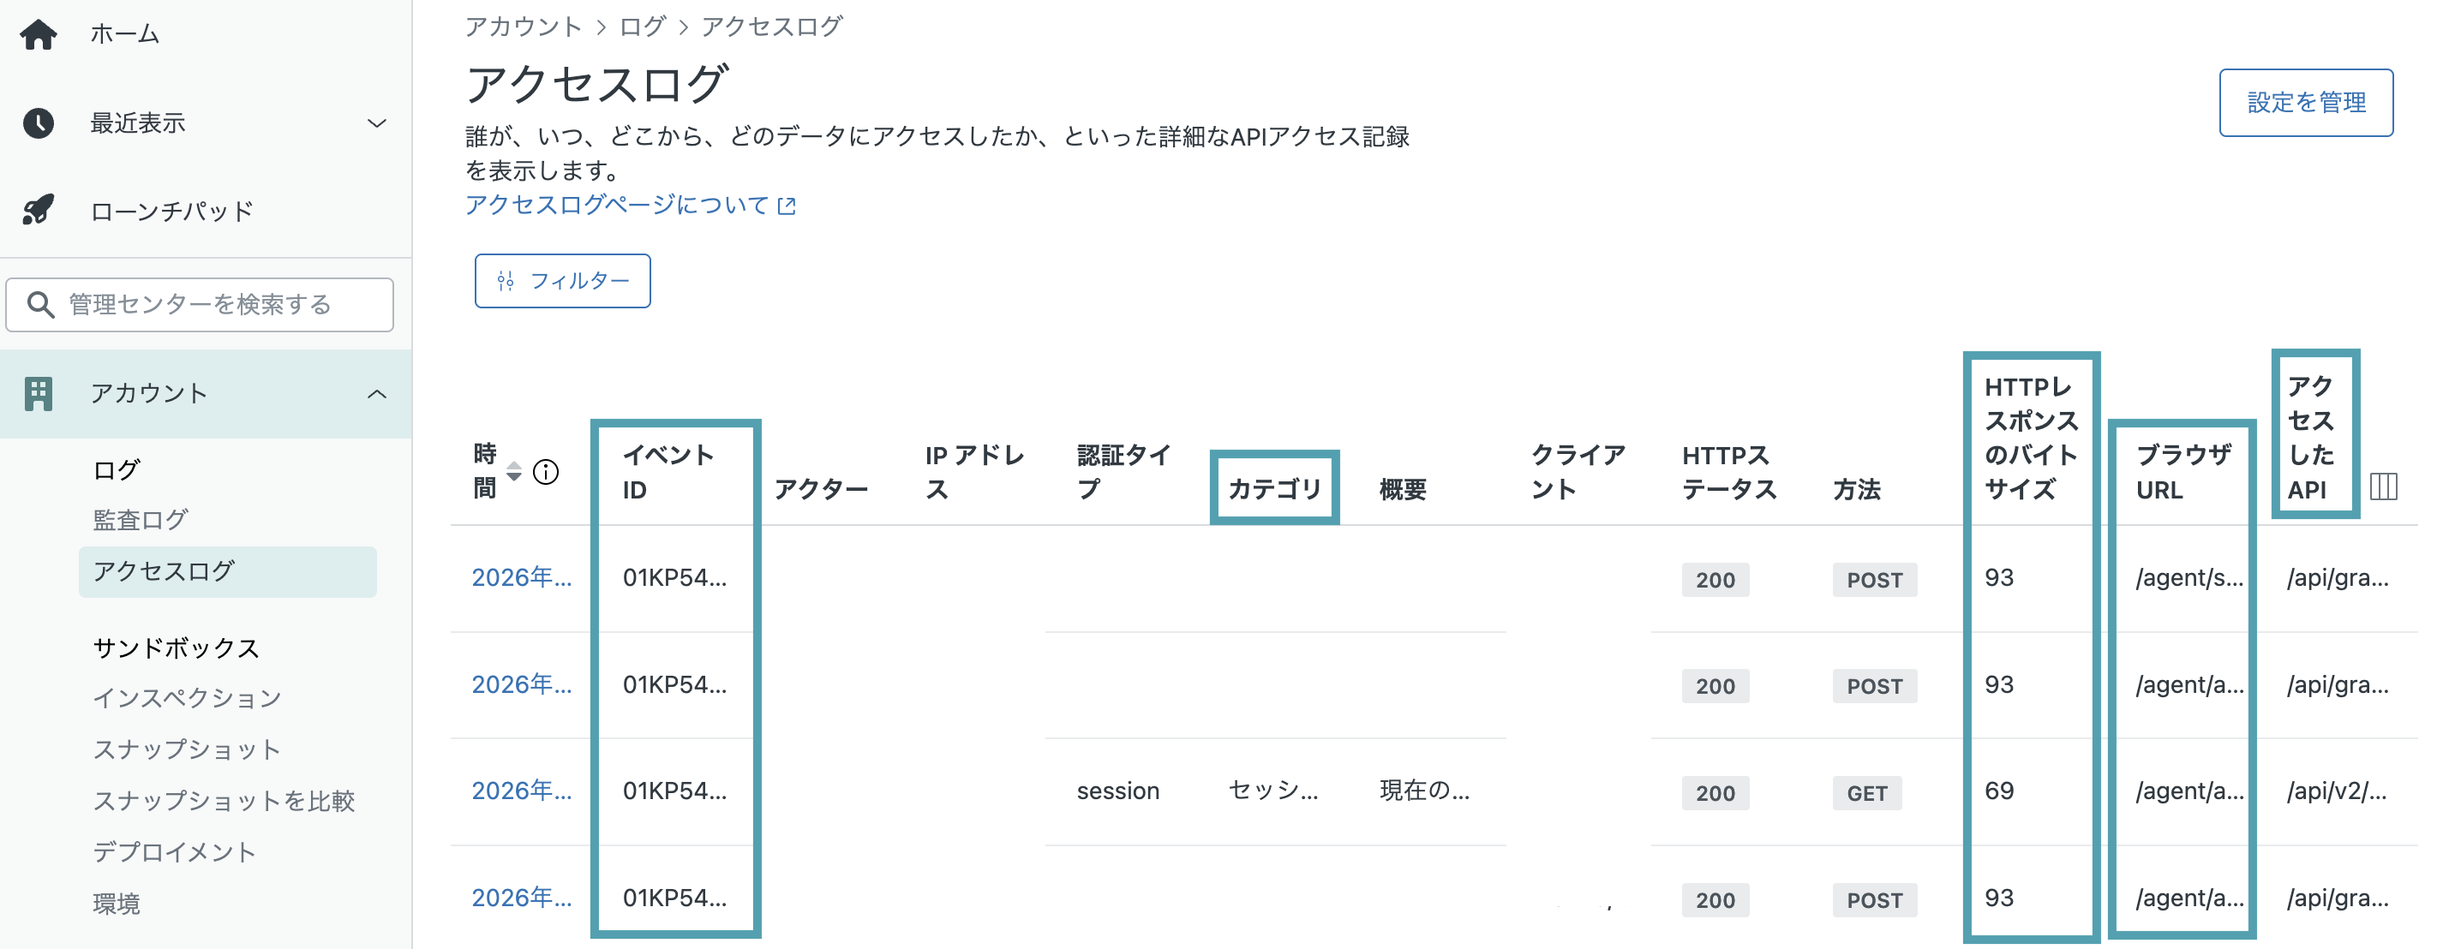
Task: Open デプロイメント in sidebar
Action: 174,851
